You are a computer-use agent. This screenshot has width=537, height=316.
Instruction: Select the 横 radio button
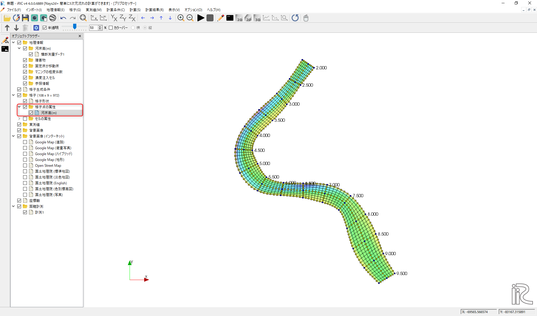pos(133,28)
